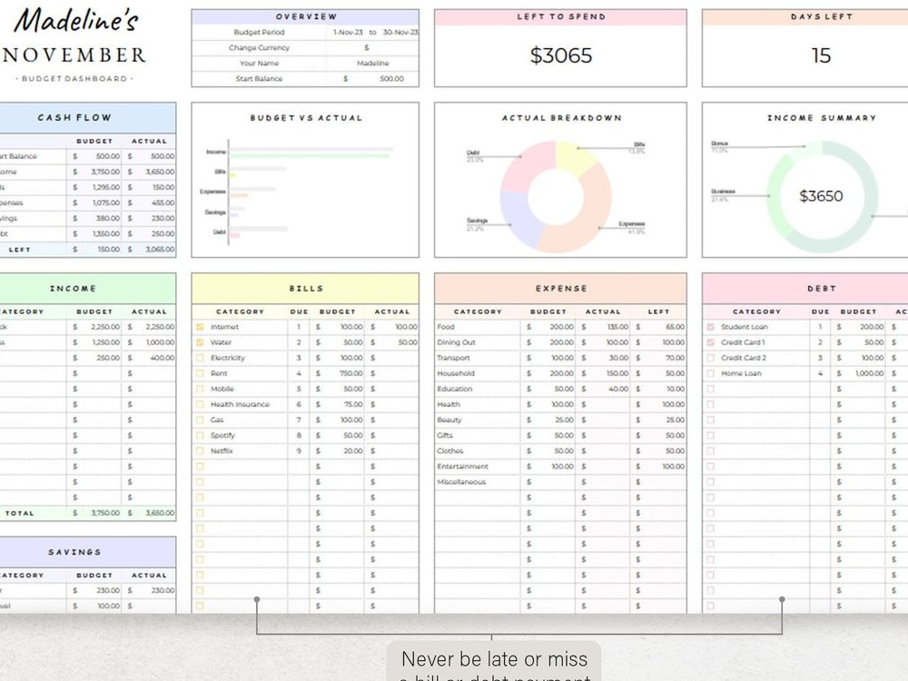Click the Days Left value 15
Screen dimensions: 908x681
(821, 55)
